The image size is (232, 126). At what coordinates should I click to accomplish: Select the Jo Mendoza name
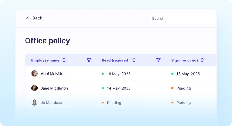click(x=51, y=103)
